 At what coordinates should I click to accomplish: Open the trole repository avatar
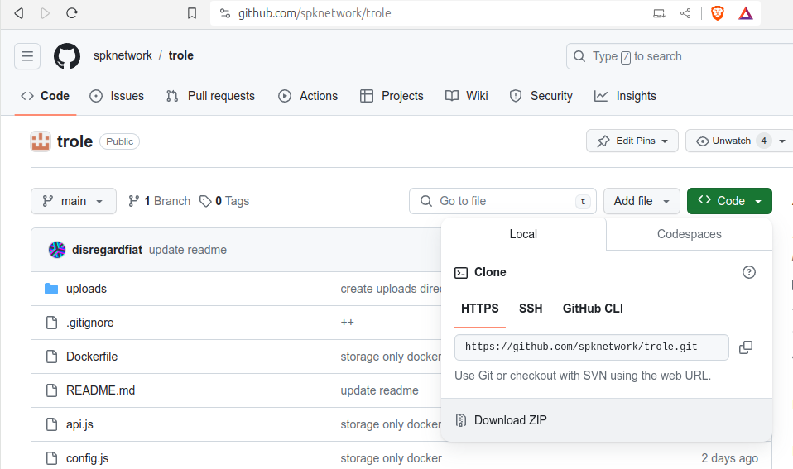tap(41, 141)
